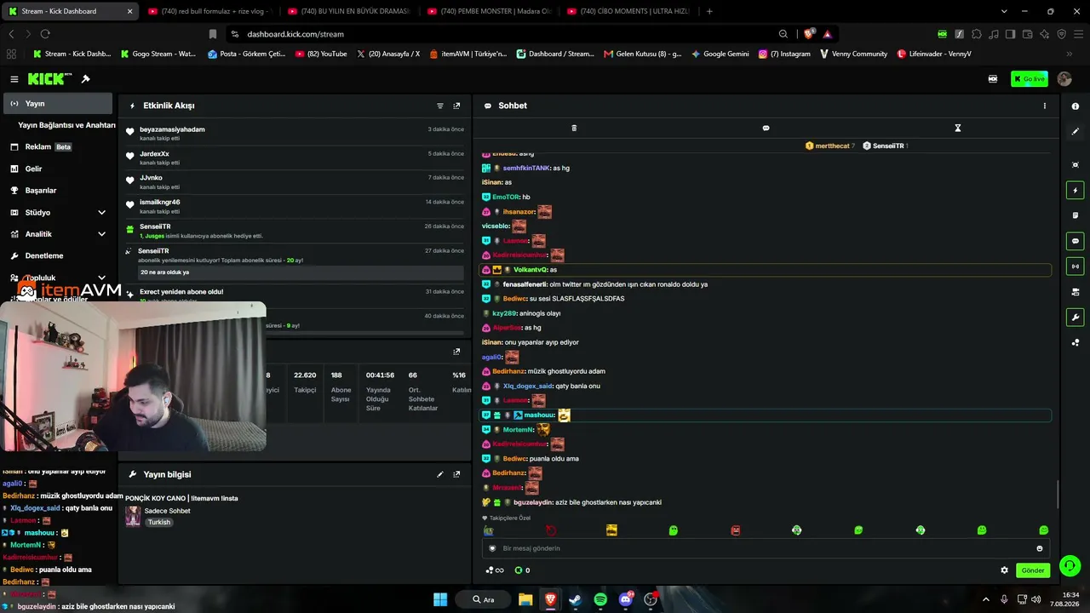Click the chat bubble icon in the chat toolbar
This screenshot has height=613, width=1090.
[x=766, y=128]
